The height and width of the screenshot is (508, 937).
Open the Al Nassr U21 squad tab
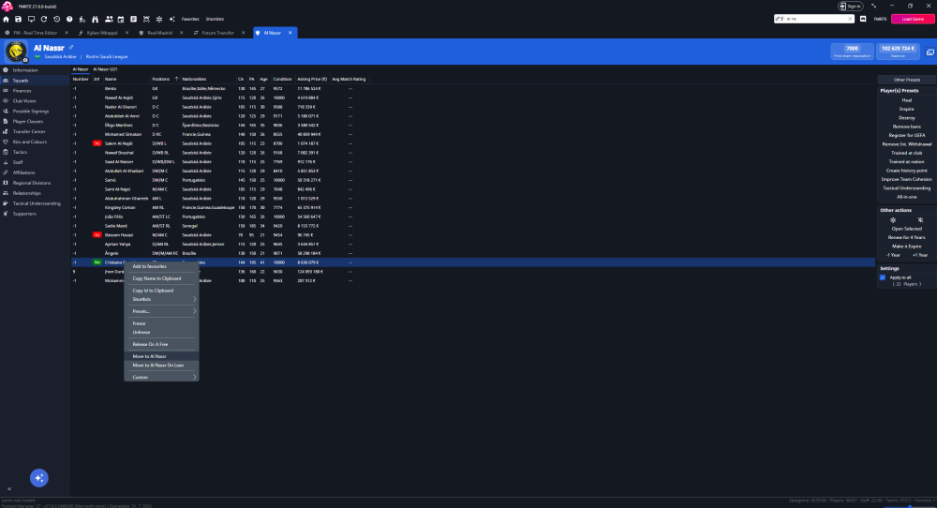[105, 69]
